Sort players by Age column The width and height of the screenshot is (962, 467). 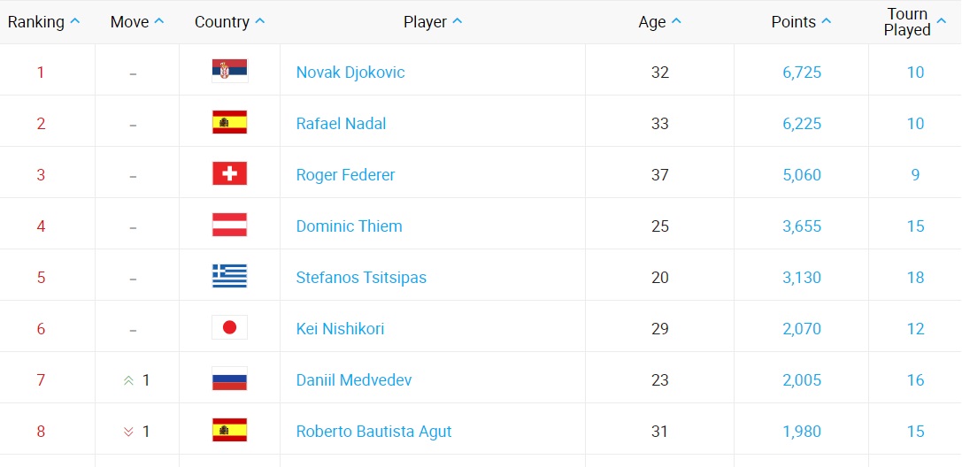(659, 22)
